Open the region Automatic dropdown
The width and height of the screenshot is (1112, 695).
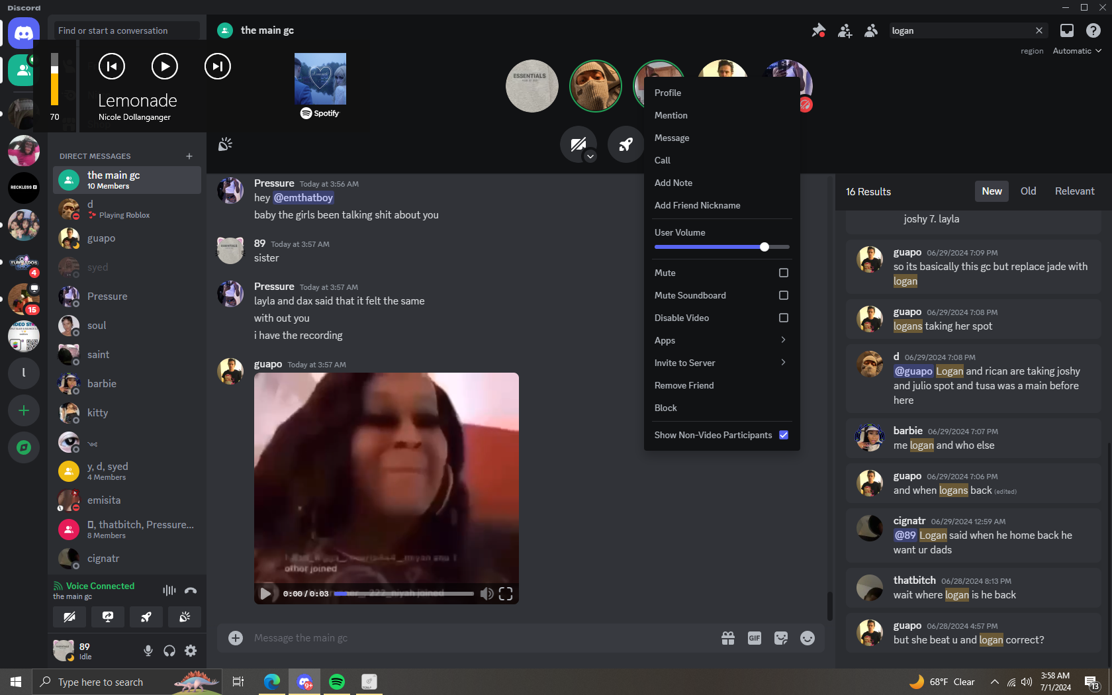1077,51
